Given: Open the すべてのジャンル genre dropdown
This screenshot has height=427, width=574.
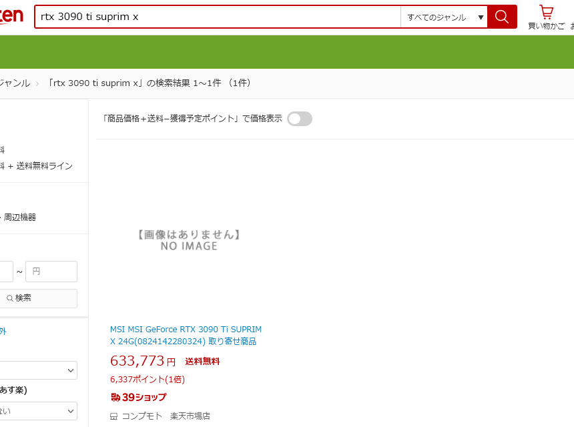Looking at the screenshot, I should coord(444,17).
